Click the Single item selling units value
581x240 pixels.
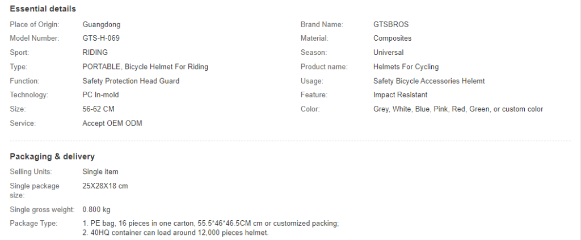(100, 172)
